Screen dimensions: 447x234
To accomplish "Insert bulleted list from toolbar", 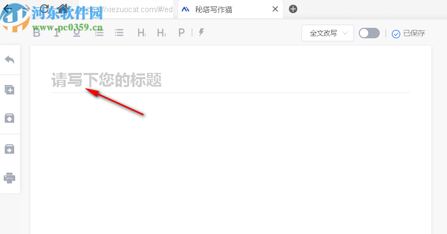I will [x=119, y=33].
